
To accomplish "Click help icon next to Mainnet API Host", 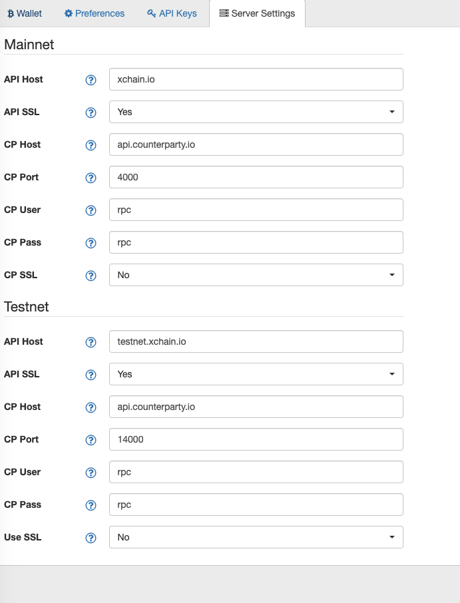I will (91, 80).
